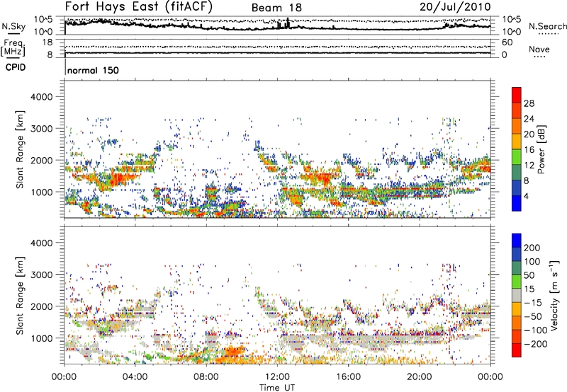Pick the yellow 16–20 dB Power colorbar segment
This screenshot has width=567, height=392.
517,142
